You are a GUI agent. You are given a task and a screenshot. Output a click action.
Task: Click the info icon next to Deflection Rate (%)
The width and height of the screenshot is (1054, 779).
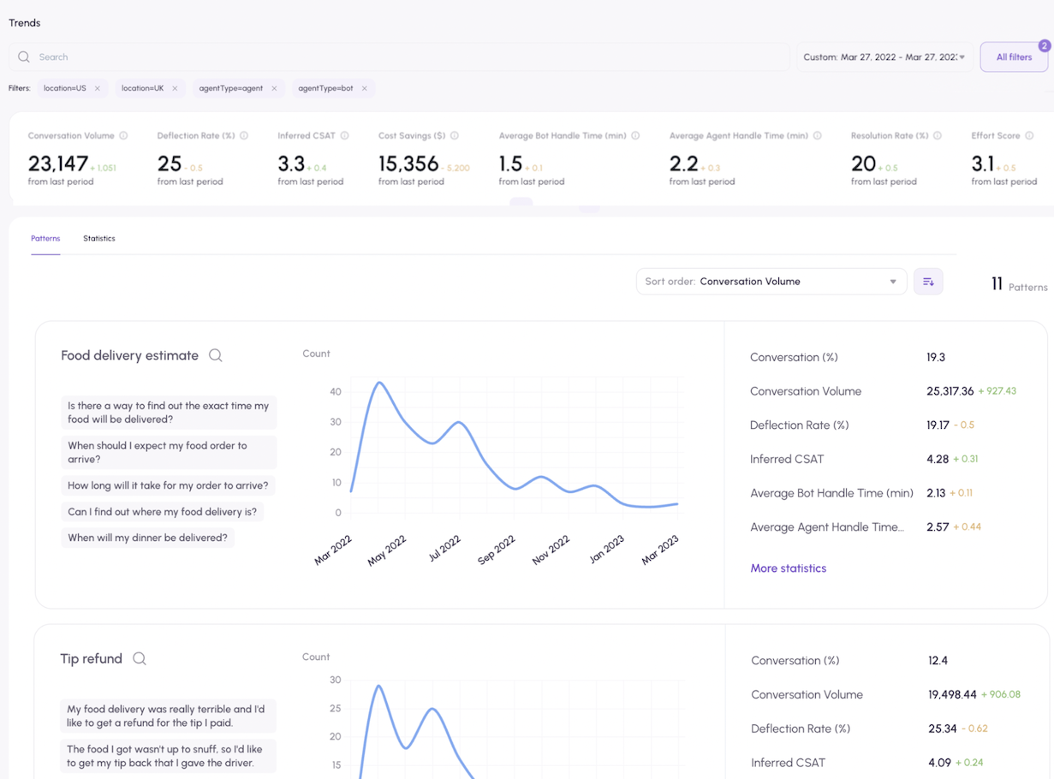tap(244, 136)
